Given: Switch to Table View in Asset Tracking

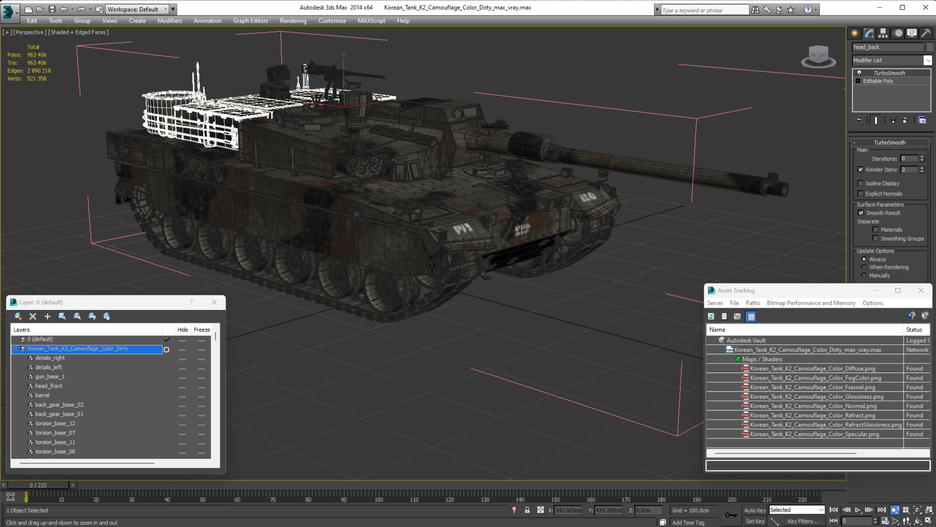Looking at the screenshot, I should (x=751, y=317).
